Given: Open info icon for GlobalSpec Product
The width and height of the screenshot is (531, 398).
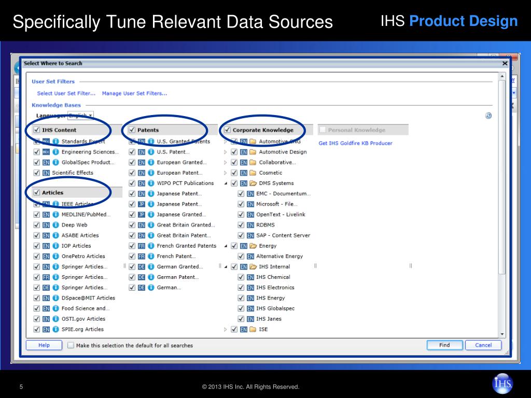Looking at the screenshot, I should tap(56, 162).
